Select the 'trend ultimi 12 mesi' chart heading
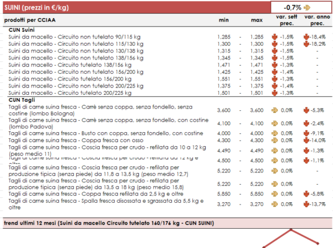This screenshot has width=333, height=248. 109,223
